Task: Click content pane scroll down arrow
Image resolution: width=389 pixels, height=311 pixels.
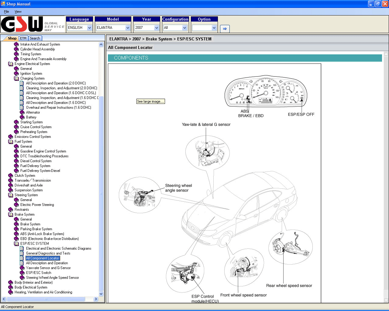Action: [x=386, y=300]
